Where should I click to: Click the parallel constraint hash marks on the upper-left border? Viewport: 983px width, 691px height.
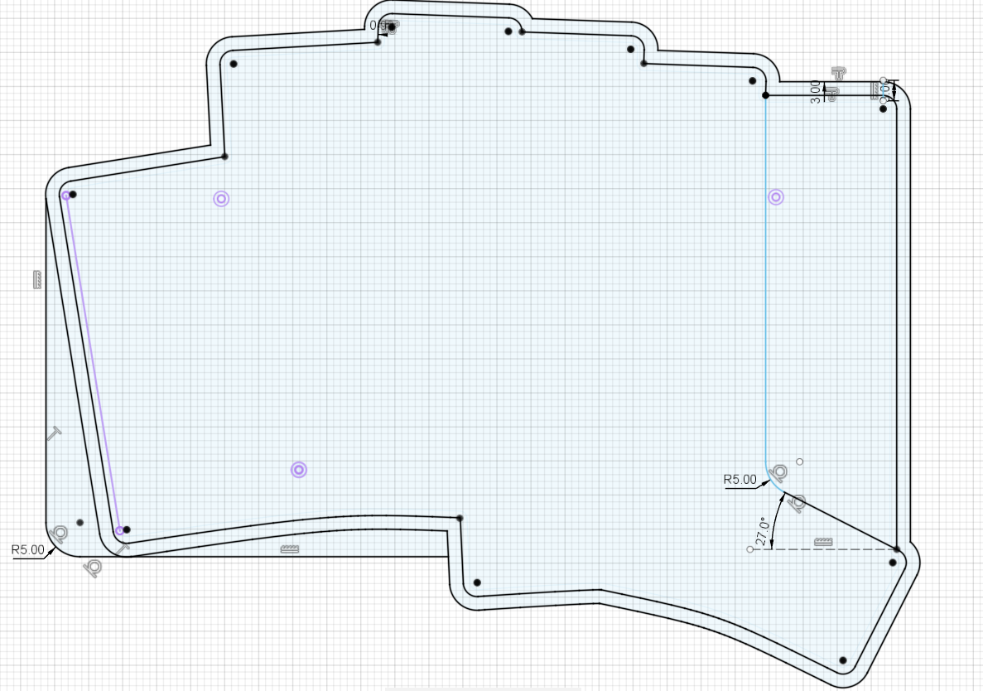click(x=37, y=279)
